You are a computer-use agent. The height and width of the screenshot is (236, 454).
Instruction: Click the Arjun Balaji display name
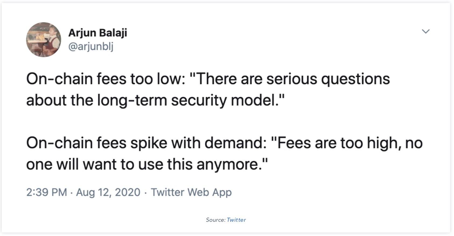[x=97, y=33]
